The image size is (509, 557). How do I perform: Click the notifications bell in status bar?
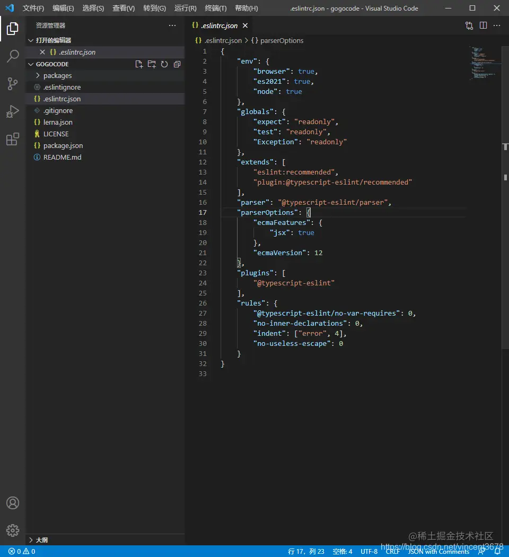click(x=497, y=551)
